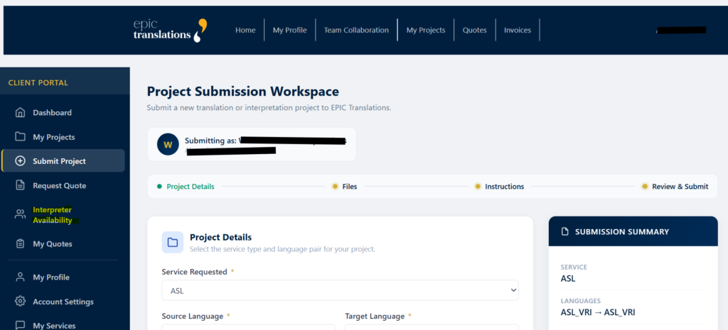The height and width of the screenshot is (330, 728).
Task: Open the Quotes page
Action: 474,30
